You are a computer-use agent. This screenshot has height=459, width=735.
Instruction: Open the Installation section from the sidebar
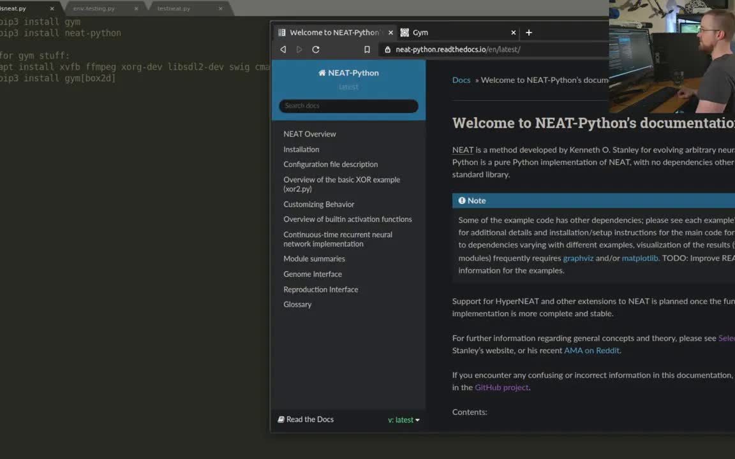[301, 149]
